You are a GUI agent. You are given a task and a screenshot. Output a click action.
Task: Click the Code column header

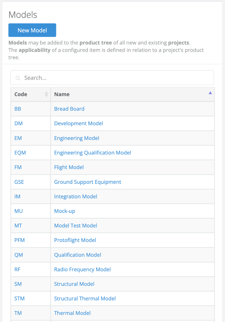coord(21,94)
